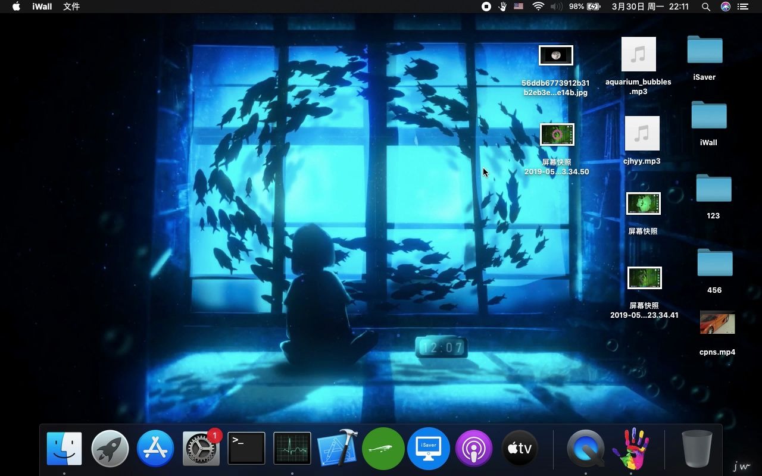This screenshot has width=762, height=476.
Task: Click the iSaver folder name label
Action: pos(705,77)
